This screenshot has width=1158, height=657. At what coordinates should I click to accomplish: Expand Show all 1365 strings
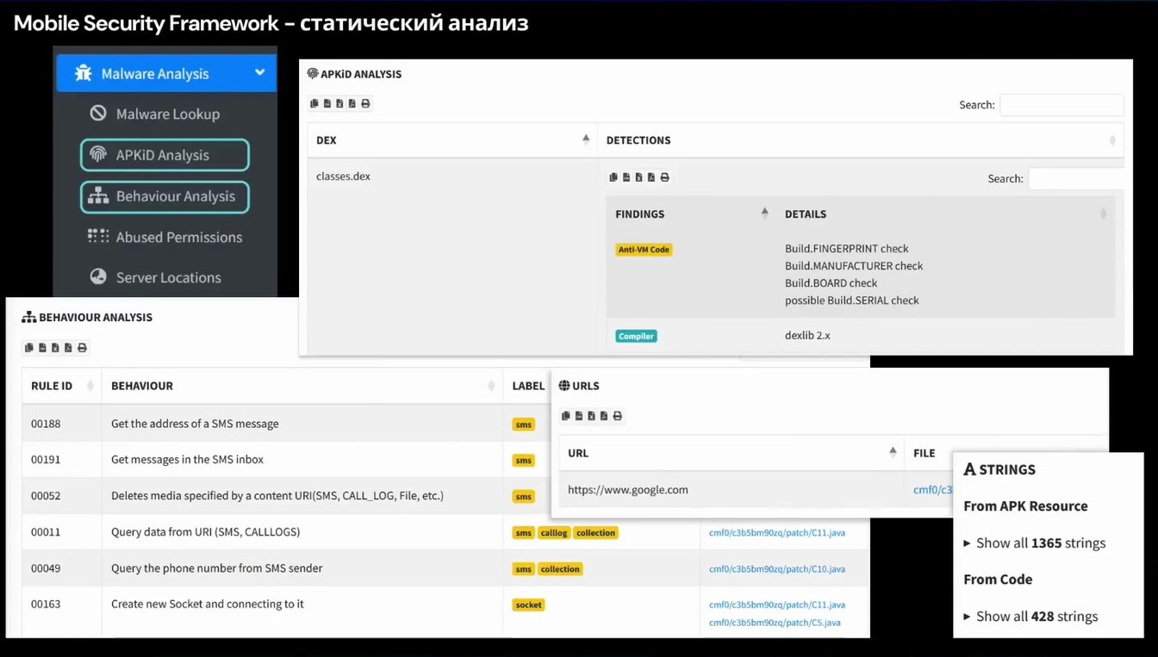tap(1034, 543)
